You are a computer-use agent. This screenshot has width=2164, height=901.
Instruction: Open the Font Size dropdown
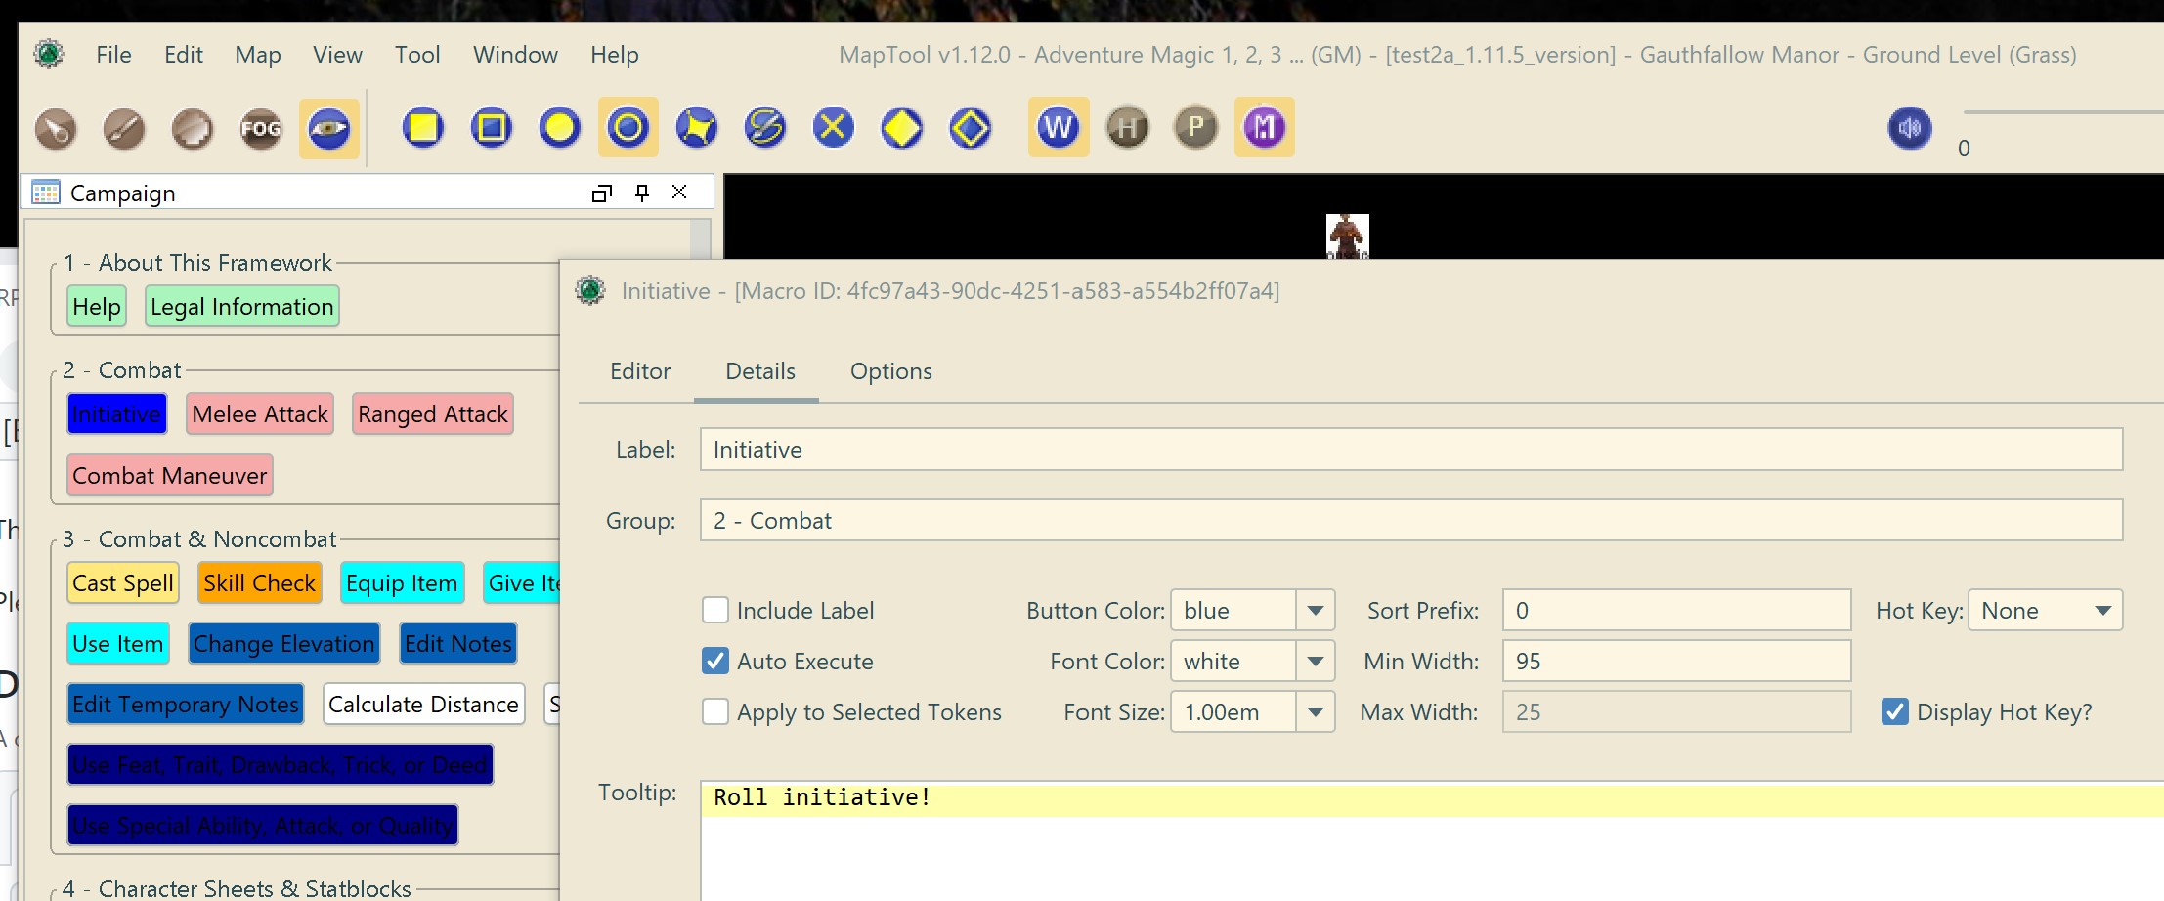1315,712
